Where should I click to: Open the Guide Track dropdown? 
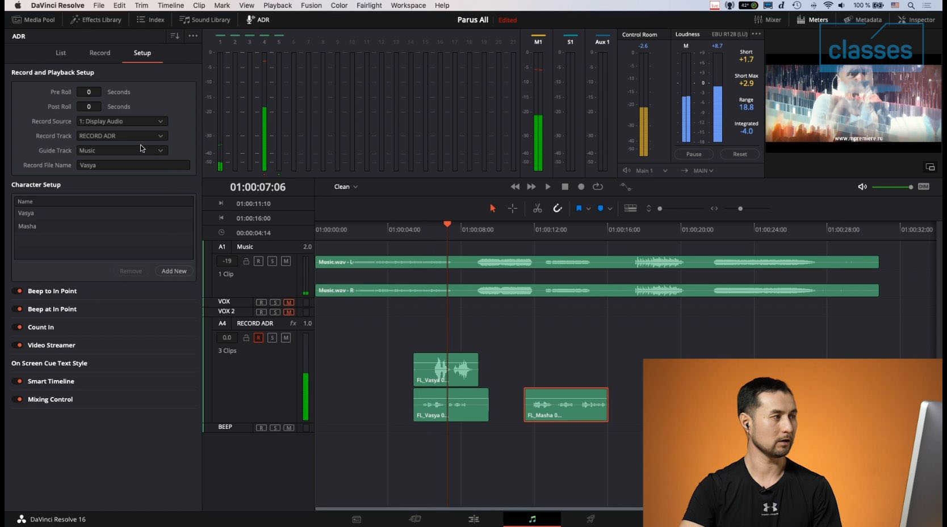click(x=122, y=150)
